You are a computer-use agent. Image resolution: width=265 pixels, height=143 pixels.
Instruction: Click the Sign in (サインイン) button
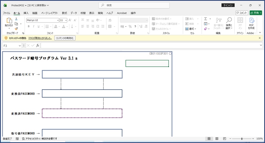point(228,5)
